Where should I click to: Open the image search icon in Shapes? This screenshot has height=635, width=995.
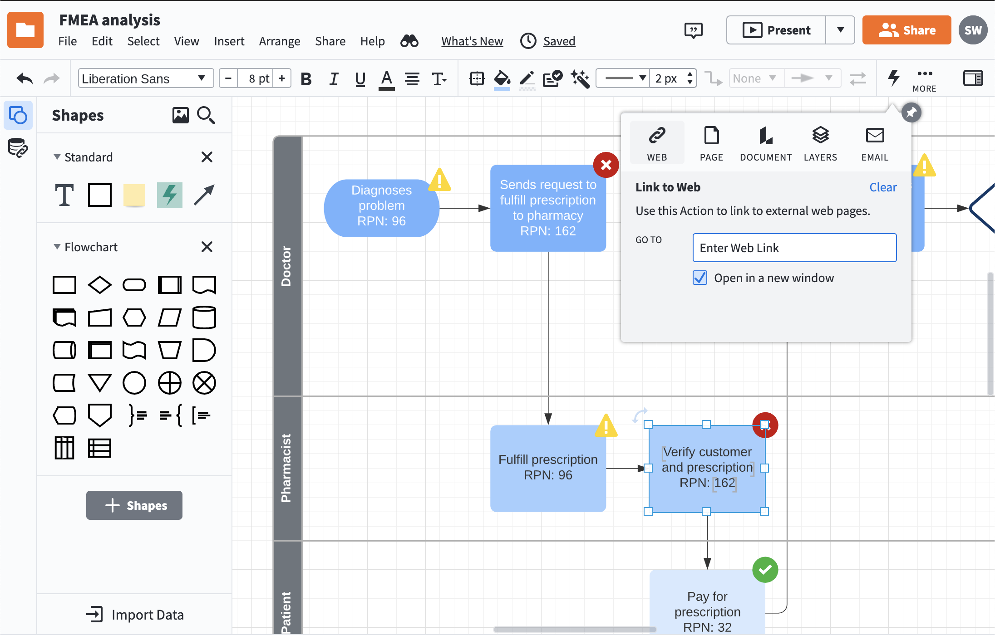coord(180,115)
